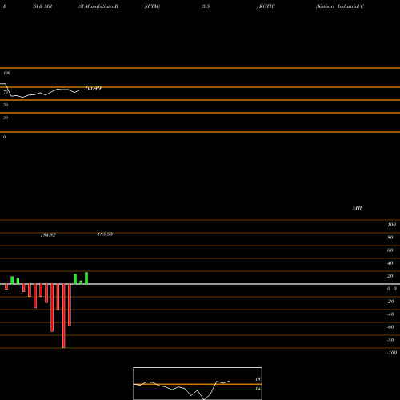The height and width of the screenshot is (400, 400).
Task: Click the MR axis -100 label
Action: point(391,353)
